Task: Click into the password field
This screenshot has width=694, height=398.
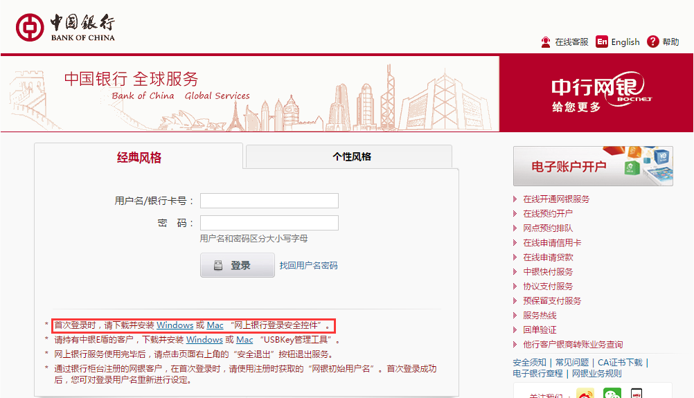Action: coord(269,223)
